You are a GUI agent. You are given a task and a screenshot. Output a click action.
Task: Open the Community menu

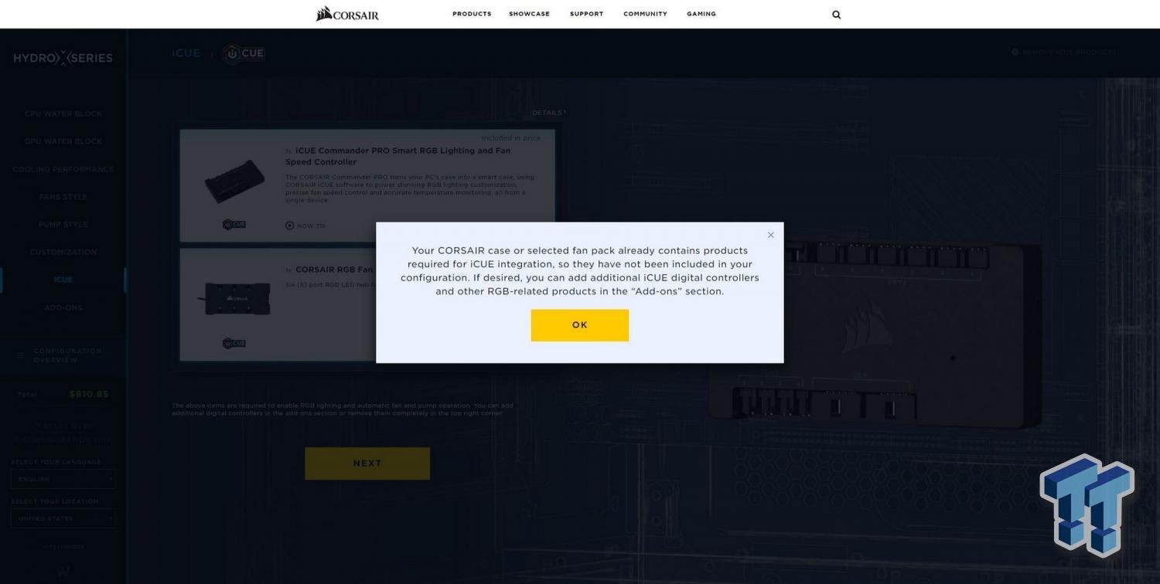click(645, 14)
